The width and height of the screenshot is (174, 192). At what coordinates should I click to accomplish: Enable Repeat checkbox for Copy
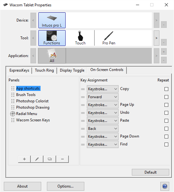[x=166, y=89]
